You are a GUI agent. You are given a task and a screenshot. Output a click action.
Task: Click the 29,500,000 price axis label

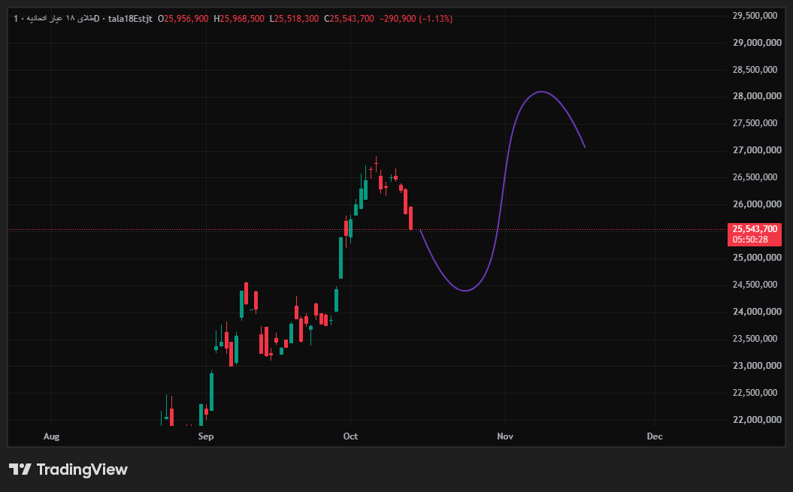[757, 16]
